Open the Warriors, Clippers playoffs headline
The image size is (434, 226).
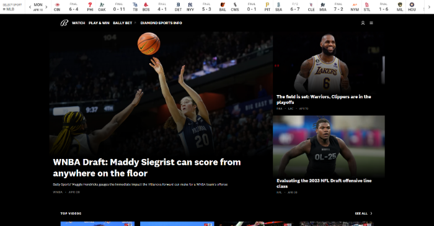(x=324, y=99)
